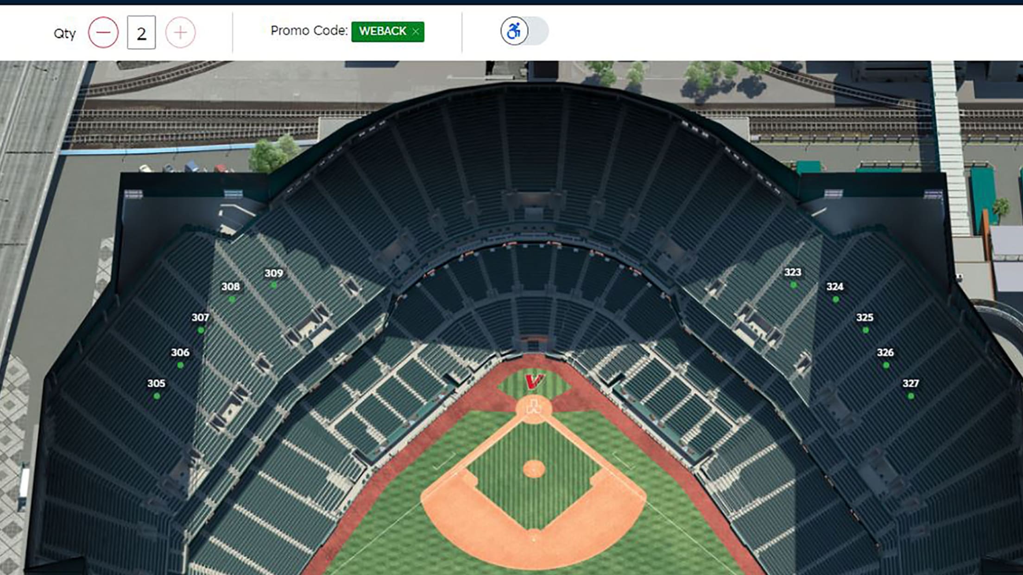This screenshot has height=575, width=1023.
Task: Choose section 324 marker
Action: click(x=835, y=299)
